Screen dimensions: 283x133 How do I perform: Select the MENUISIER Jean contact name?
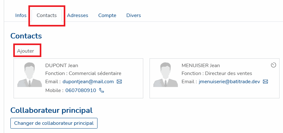(x=201, y=66)
